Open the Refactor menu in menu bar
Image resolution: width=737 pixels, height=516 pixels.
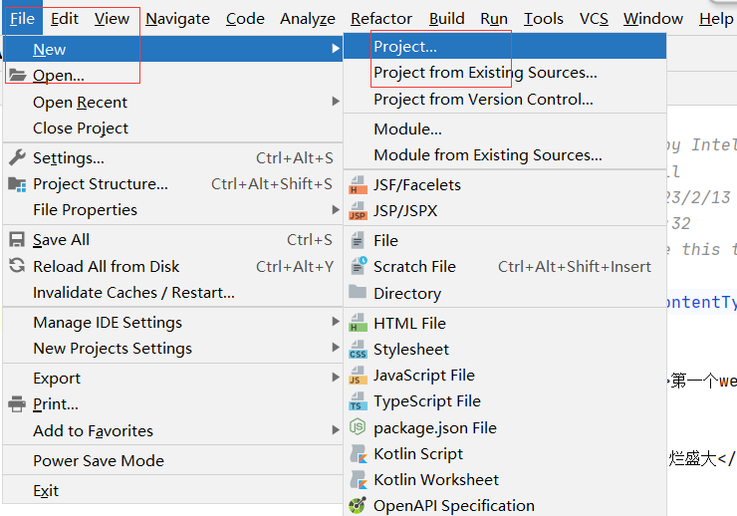(381, 18)
